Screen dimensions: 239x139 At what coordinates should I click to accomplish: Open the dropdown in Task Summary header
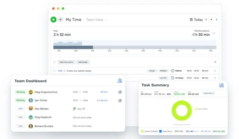click(x=209, y=93)
